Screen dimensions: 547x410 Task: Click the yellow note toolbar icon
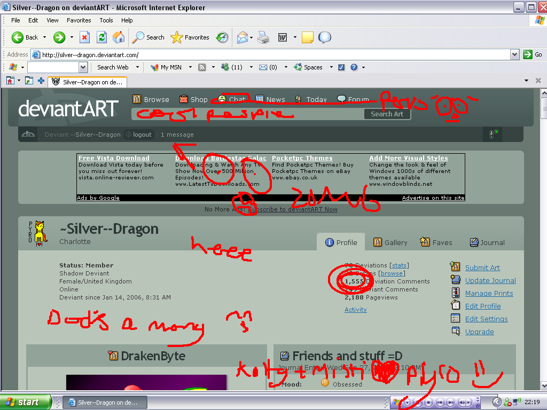pyautogui.click(x=307, y=37)
